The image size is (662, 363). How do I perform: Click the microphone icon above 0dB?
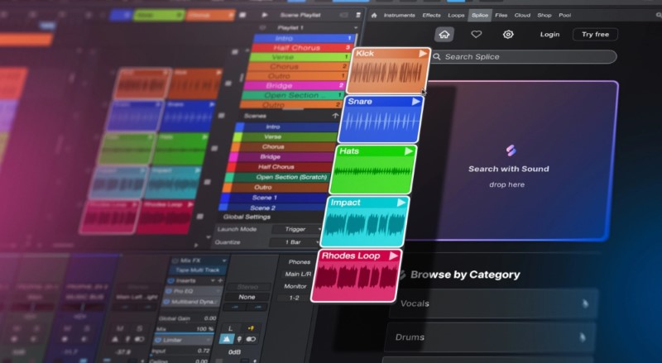(239, 339)
